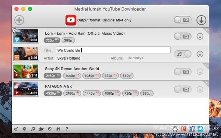
Task: Toggle video/audio switch for PATAGONIA 8K
Action: [183, 89]
